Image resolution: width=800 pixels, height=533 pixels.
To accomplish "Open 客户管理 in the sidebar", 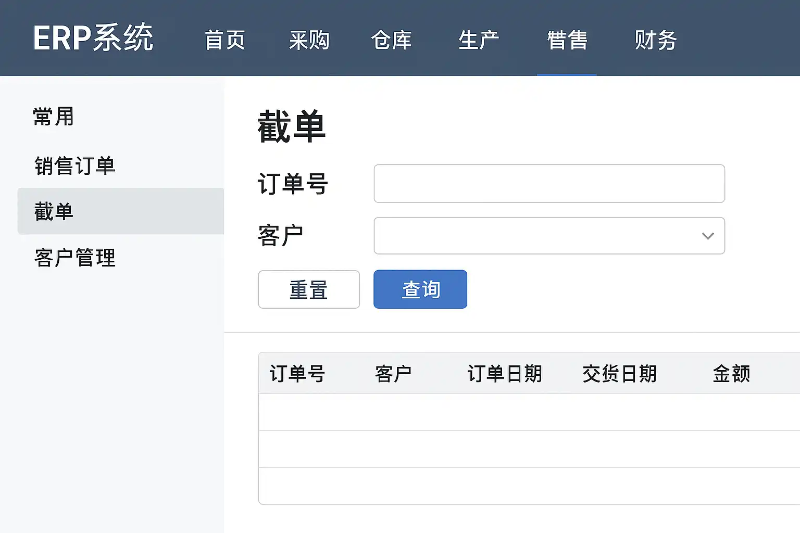I will pyautogui.click(x=75, y=258).
